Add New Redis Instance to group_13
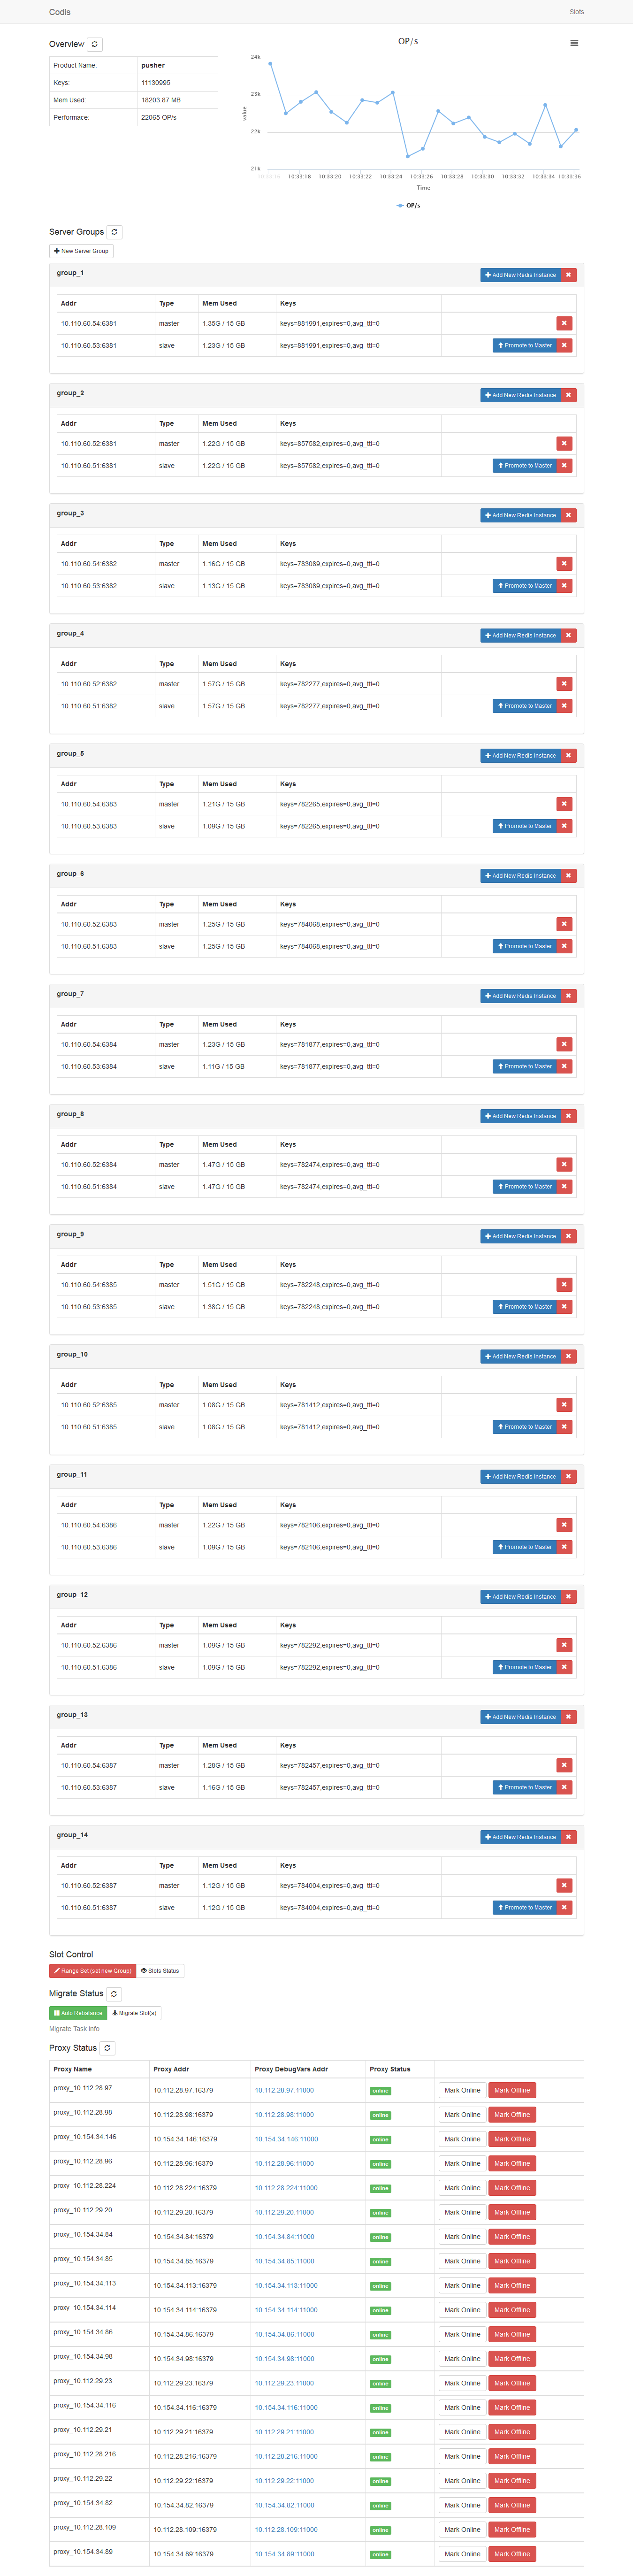Viewport: 633px width, 2576px height. [520, 1717]
